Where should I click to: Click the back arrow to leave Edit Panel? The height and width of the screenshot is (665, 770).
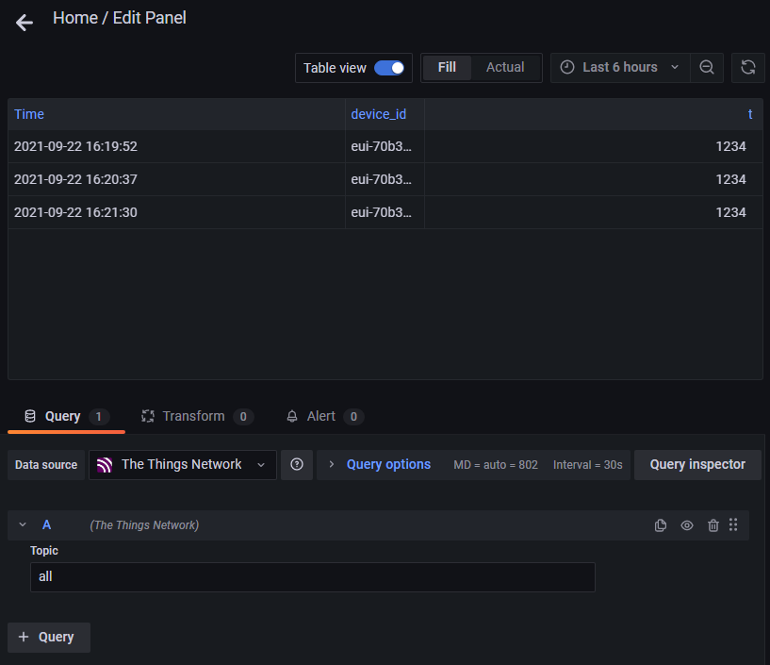25,23
